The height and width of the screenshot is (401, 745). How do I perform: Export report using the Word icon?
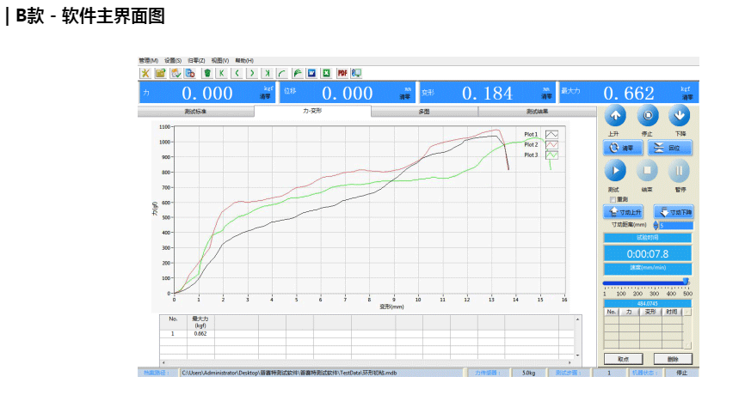tap(312, 73)
